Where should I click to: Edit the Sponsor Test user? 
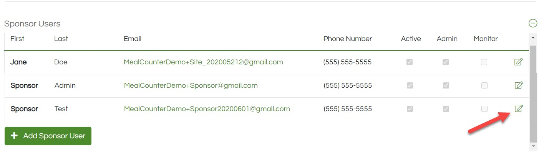click(518, 108)
